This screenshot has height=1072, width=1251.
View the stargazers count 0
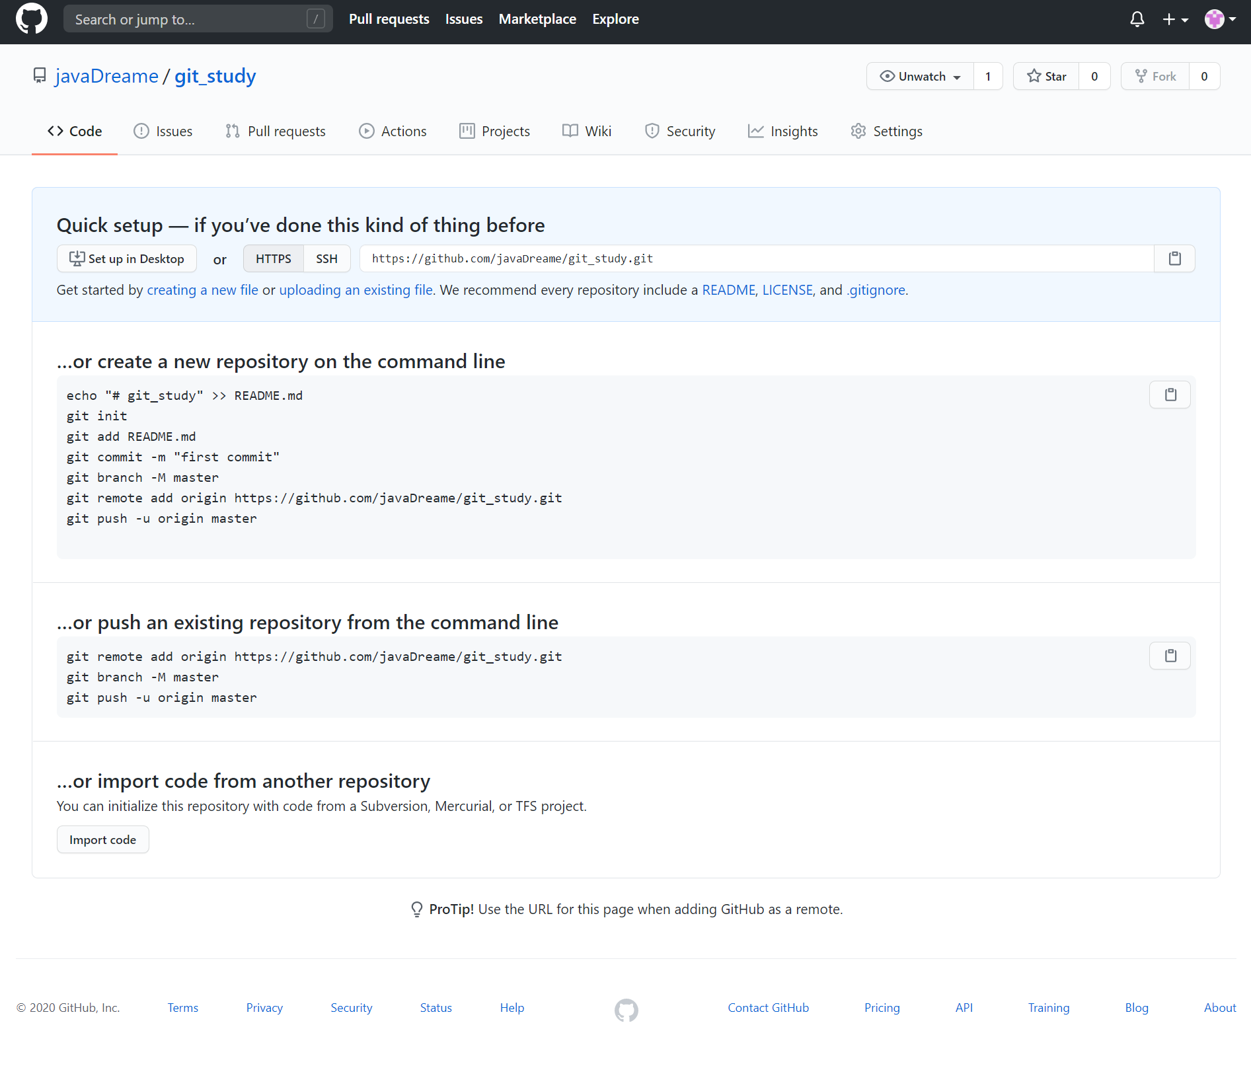tap(1094, 76)
